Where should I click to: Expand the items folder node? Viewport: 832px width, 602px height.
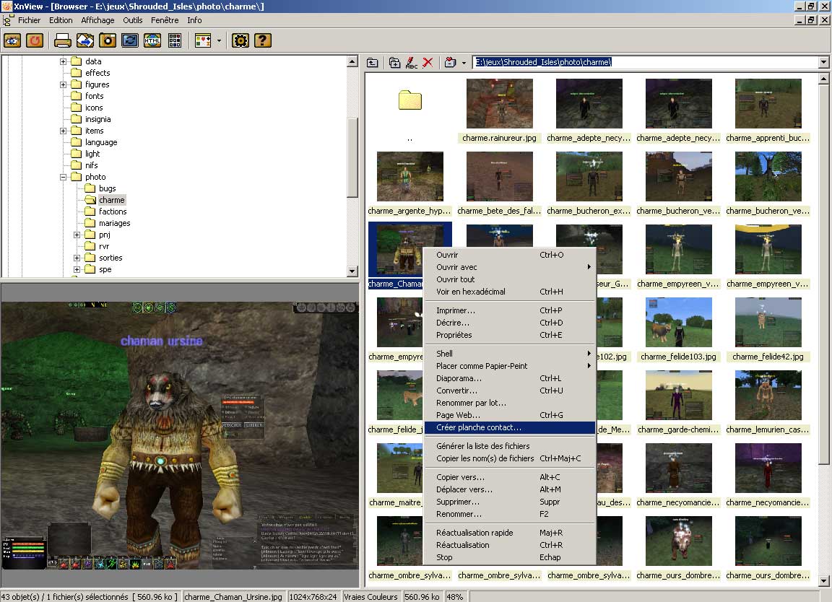(63, 131)
